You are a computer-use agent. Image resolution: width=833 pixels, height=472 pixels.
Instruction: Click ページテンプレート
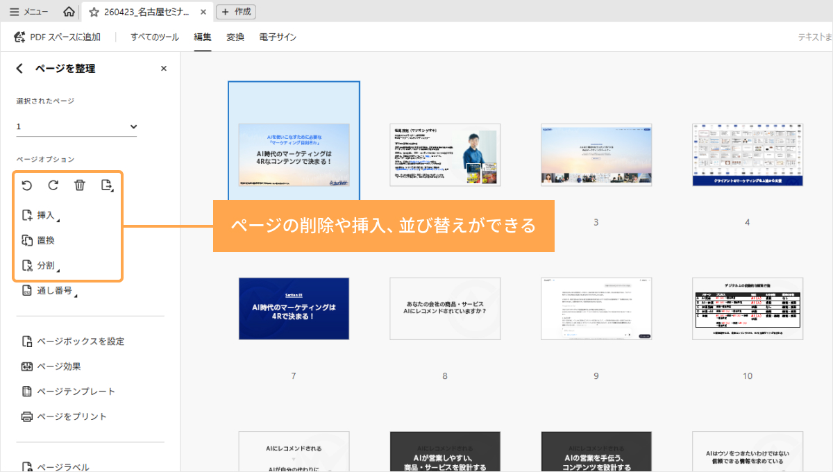(x=69, y=391)
